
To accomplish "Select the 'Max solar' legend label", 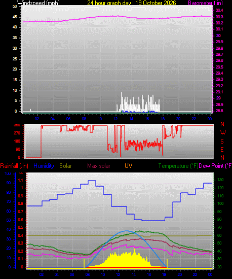I will click(99, 166).
